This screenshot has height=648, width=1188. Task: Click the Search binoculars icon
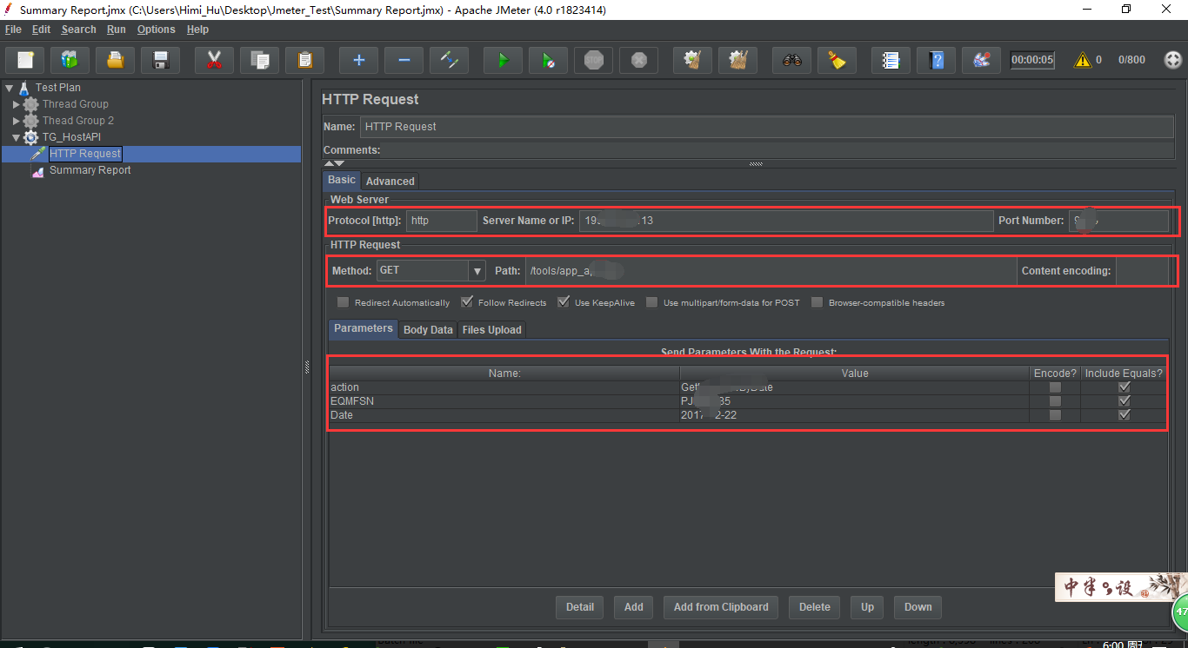click(x=791, y=60)
